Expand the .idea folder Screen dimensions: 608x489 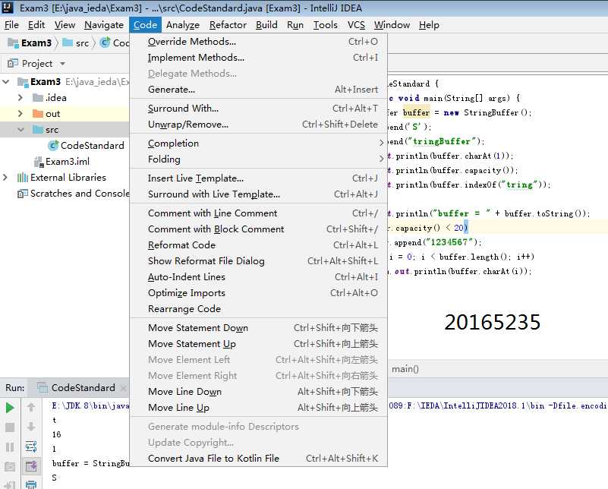click(x=20, y=98)
